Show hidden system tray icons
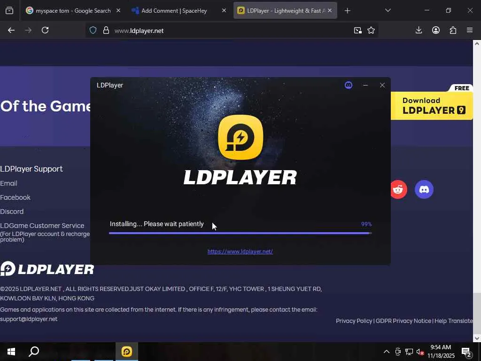Screen dimensions: 481x361 387,352
